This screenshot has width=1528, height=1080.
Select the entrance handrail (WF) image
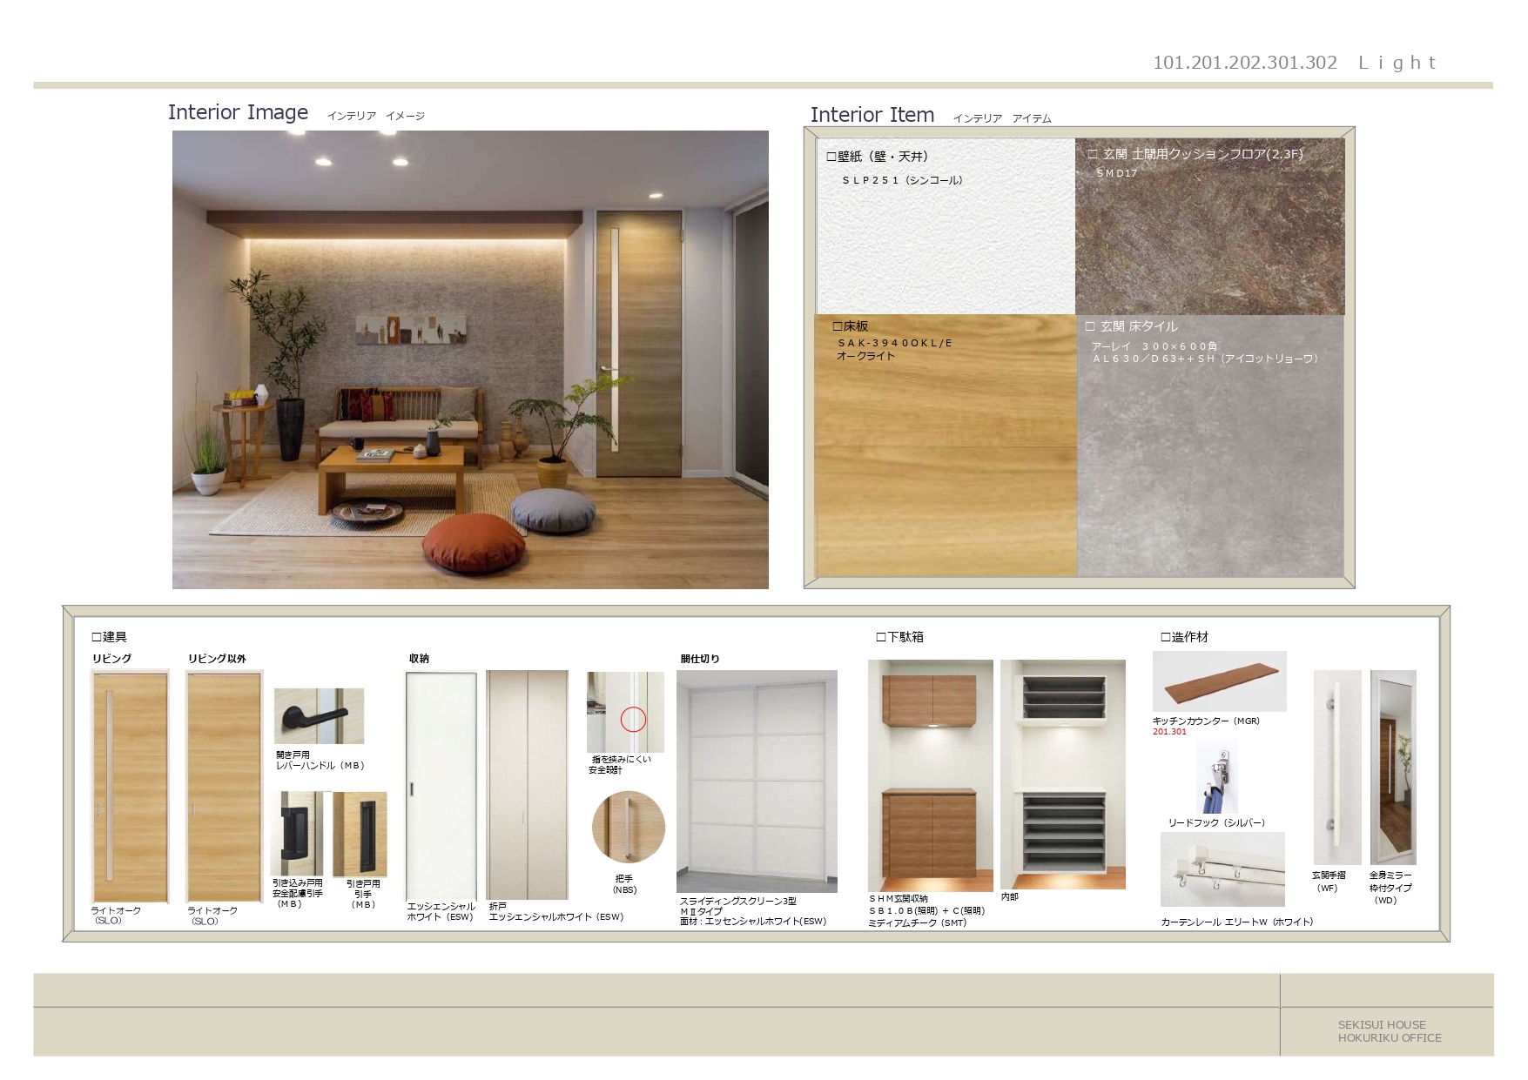[x=1336, y=766]
